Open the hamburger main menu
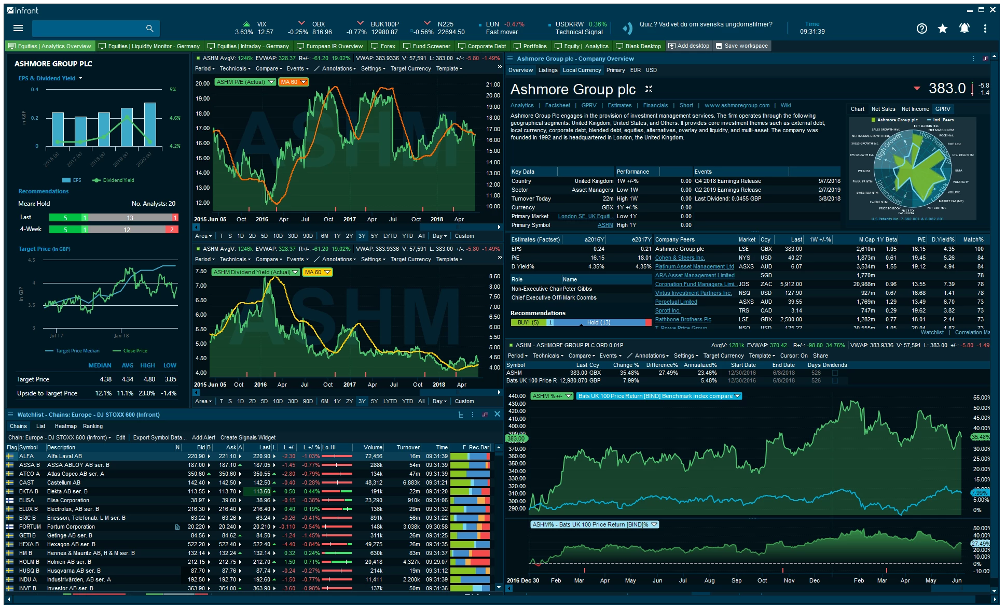This screenshot has height=611, width=1006. (x=18, y=29)
